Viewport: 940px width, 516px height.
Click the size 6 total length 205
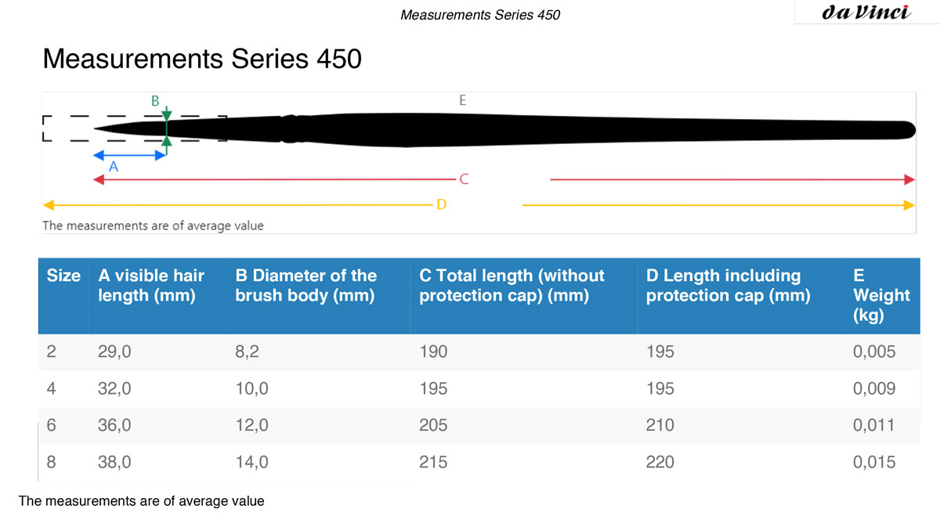(434, 425)
